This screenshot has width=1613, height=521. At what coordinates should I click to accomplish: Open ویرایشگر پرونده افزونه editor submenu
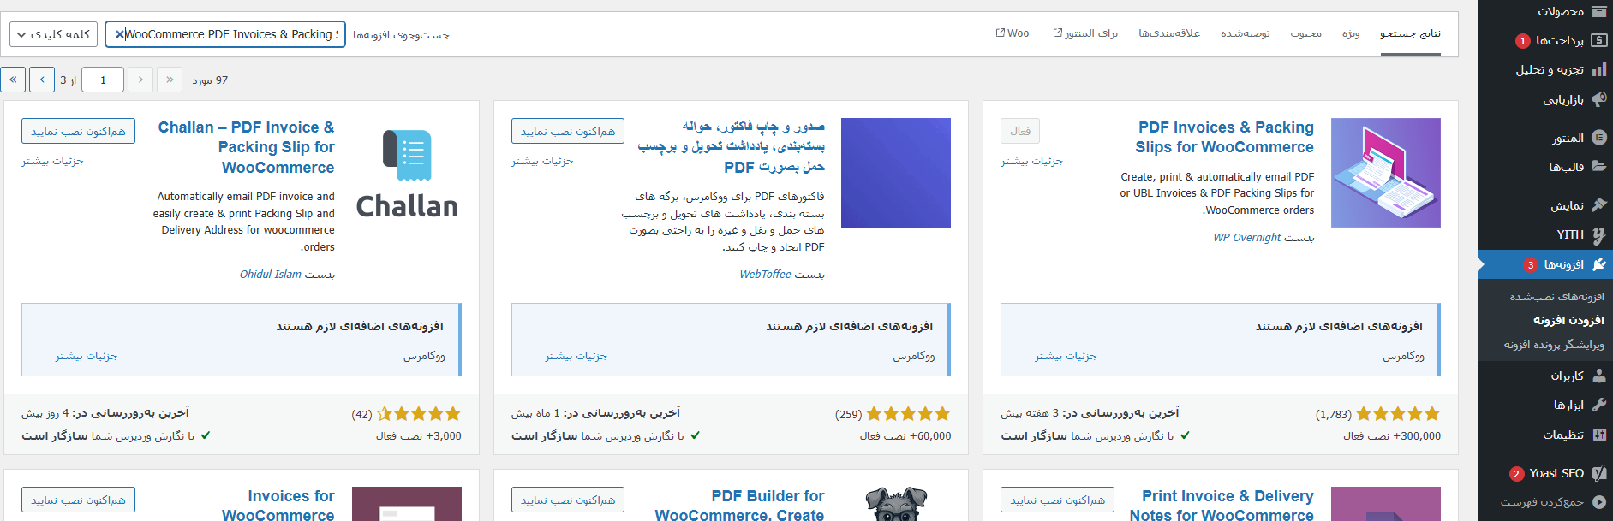(x=1554, y=344)
